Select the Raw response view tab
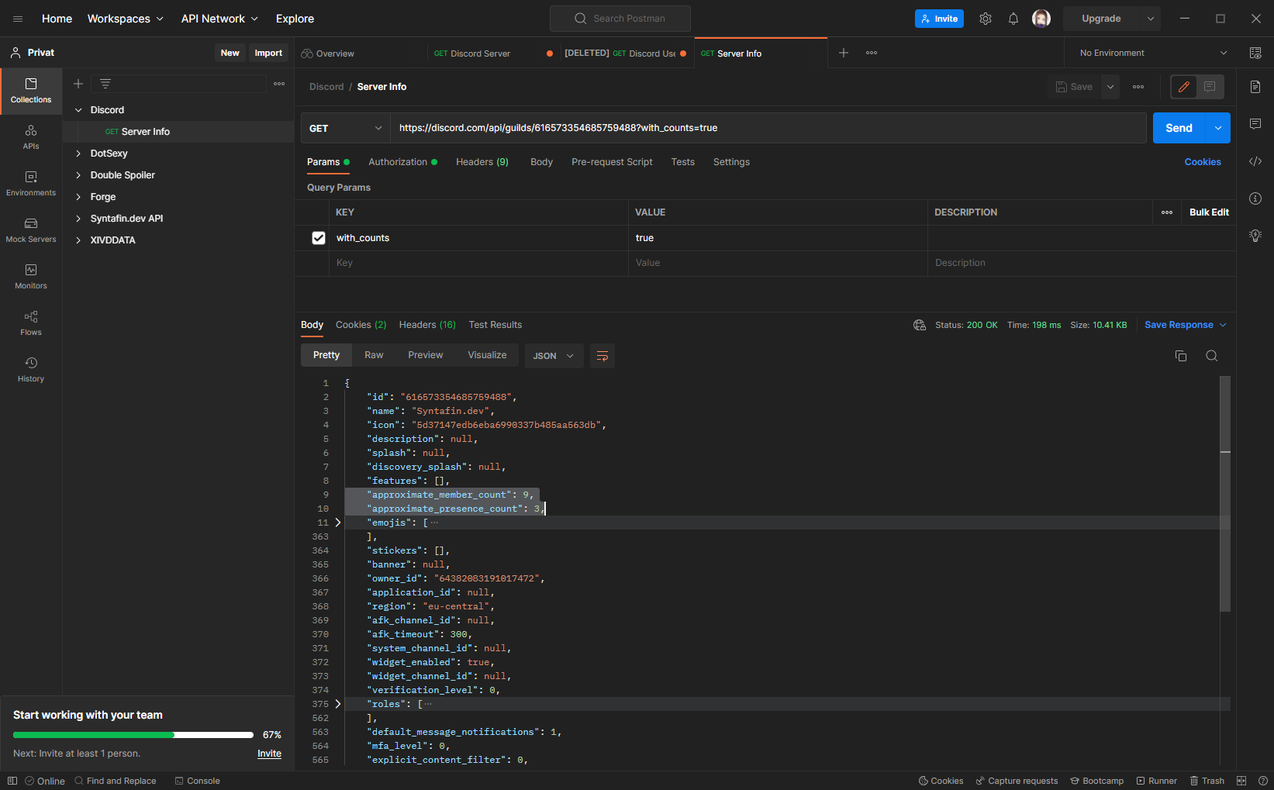 [x=374, y=355]
